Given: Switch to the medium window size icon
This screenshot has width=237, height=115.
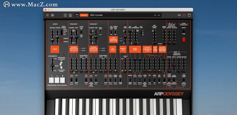Looking at the screenshot, I should (x=184, y=15).
